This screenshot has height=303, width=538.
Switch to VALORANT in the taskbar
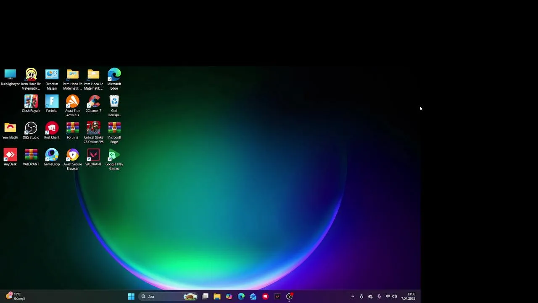pyautogui.click(x=277, y=297)
